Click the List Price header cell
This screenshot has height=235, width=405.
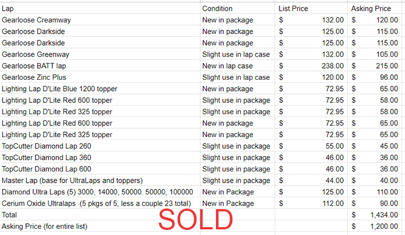(293, 8)
